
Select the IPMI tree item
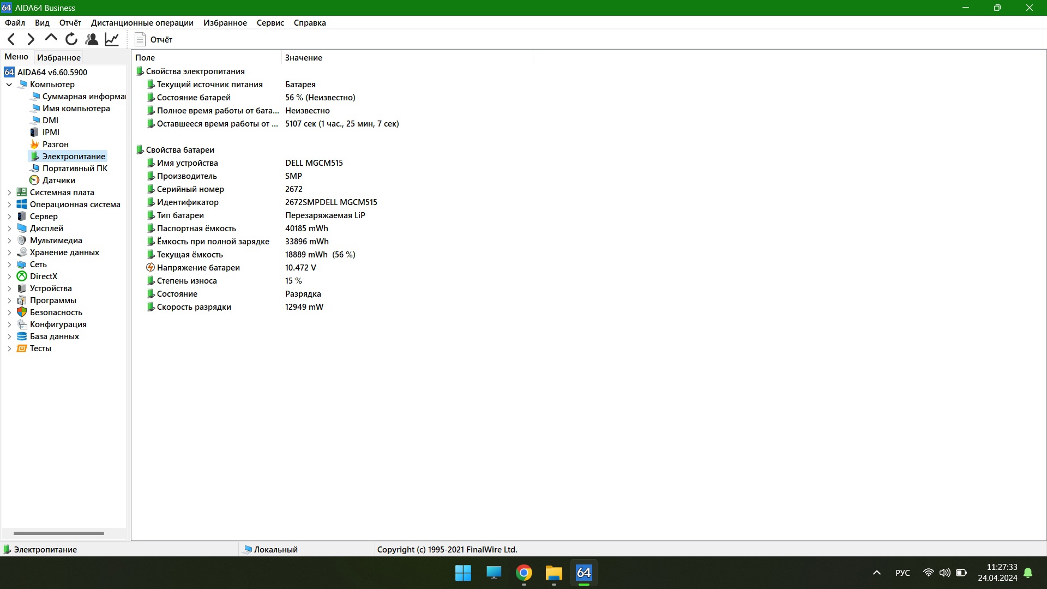(x=45, y=133)
